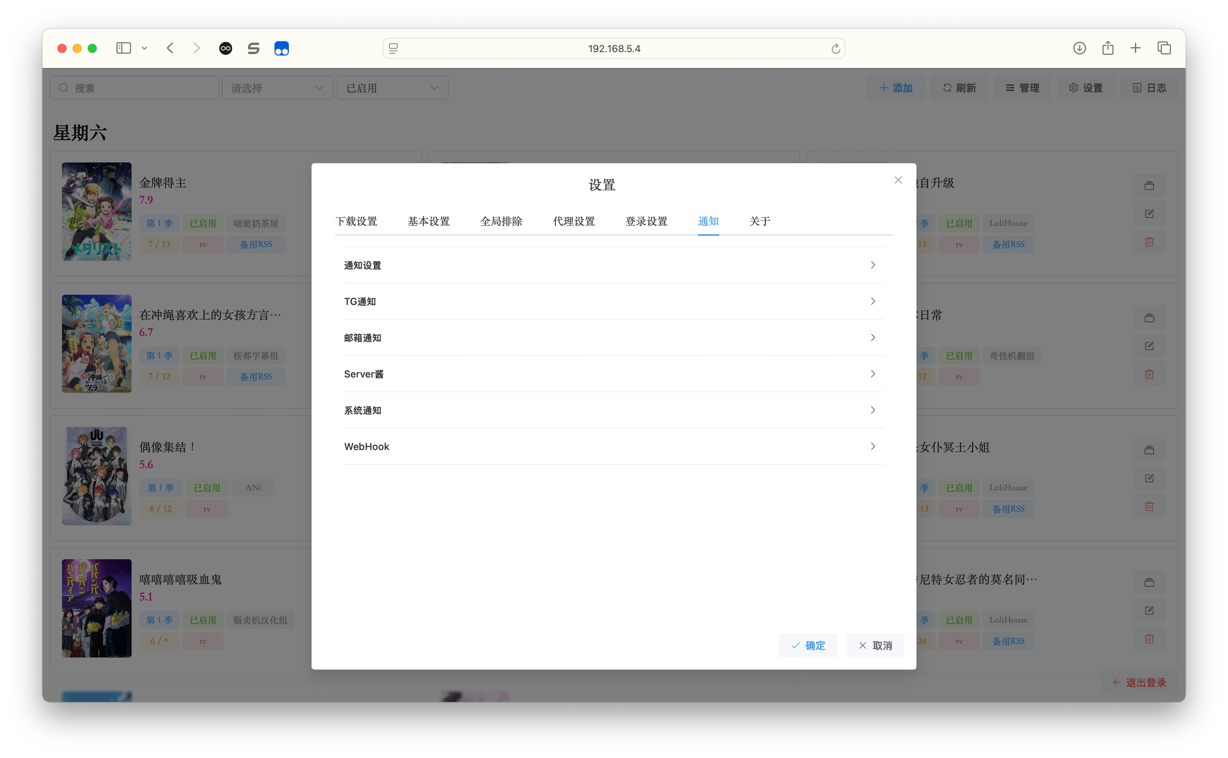Viewport: 1228px width, 758px height.
Task: Open the Manage (管理) panel icon
Action: [x=1011, y=87]
